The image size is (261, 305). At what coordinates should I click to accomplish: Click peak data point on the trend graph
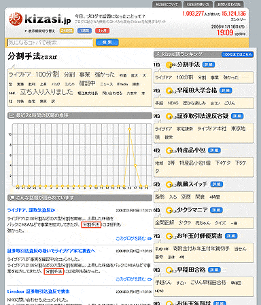point(130,129)
